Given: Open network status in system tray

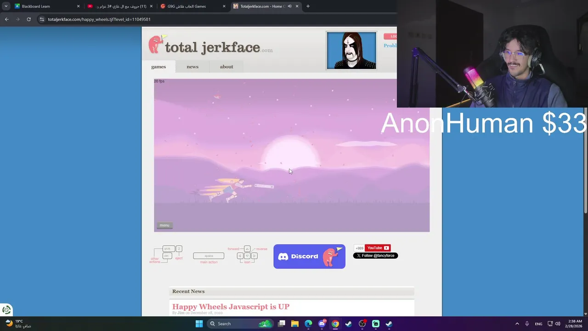Looking at the screenshot, I should tap(550, 324).
